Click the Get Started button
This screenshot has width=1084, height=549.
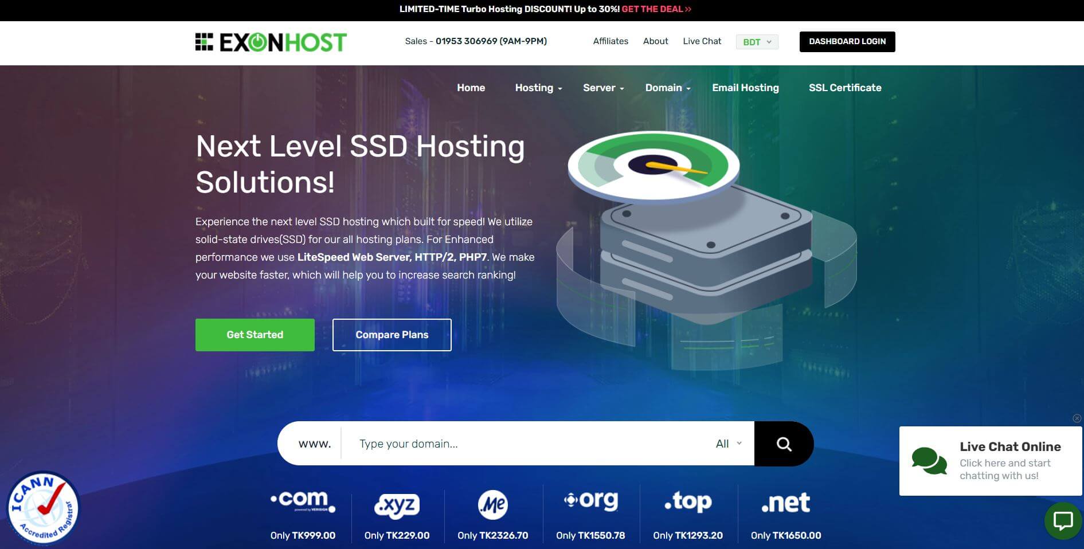(x=255, y=335)
